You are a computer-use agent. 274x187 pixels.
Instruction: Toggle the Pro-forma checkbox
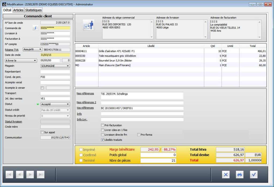139,135
